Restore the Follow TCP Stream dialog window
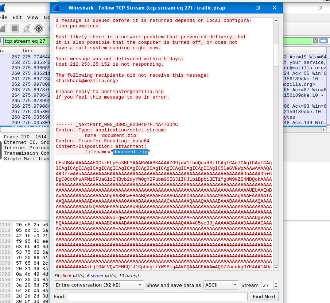Viewport: 330px width, 303px height. point(257,8)
